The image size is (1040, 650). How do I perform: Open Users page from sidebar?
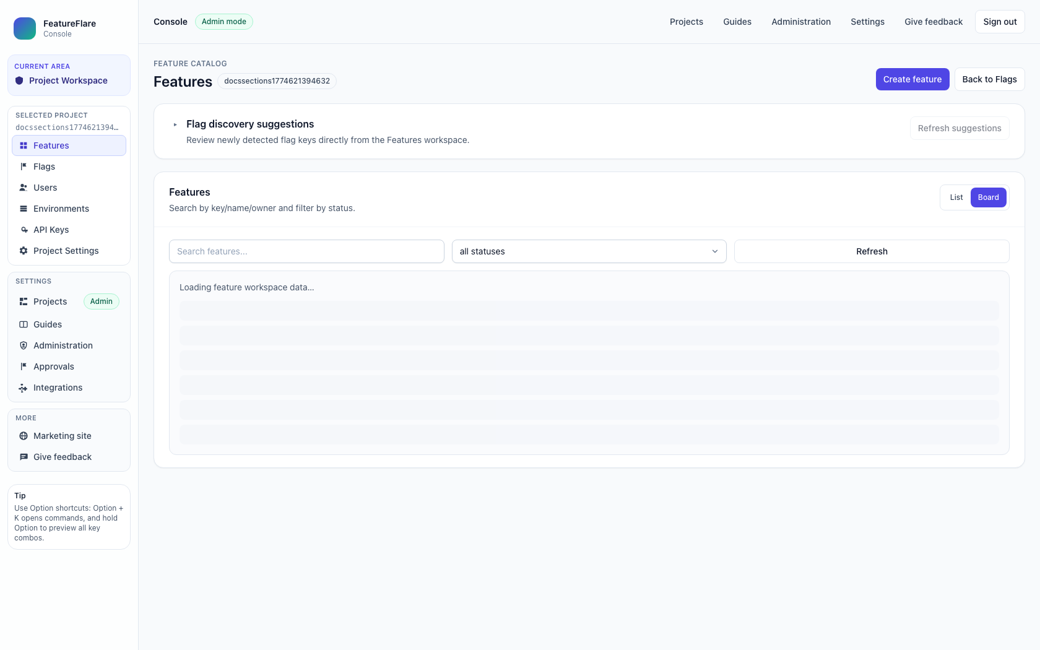click(x=69, y=188)
